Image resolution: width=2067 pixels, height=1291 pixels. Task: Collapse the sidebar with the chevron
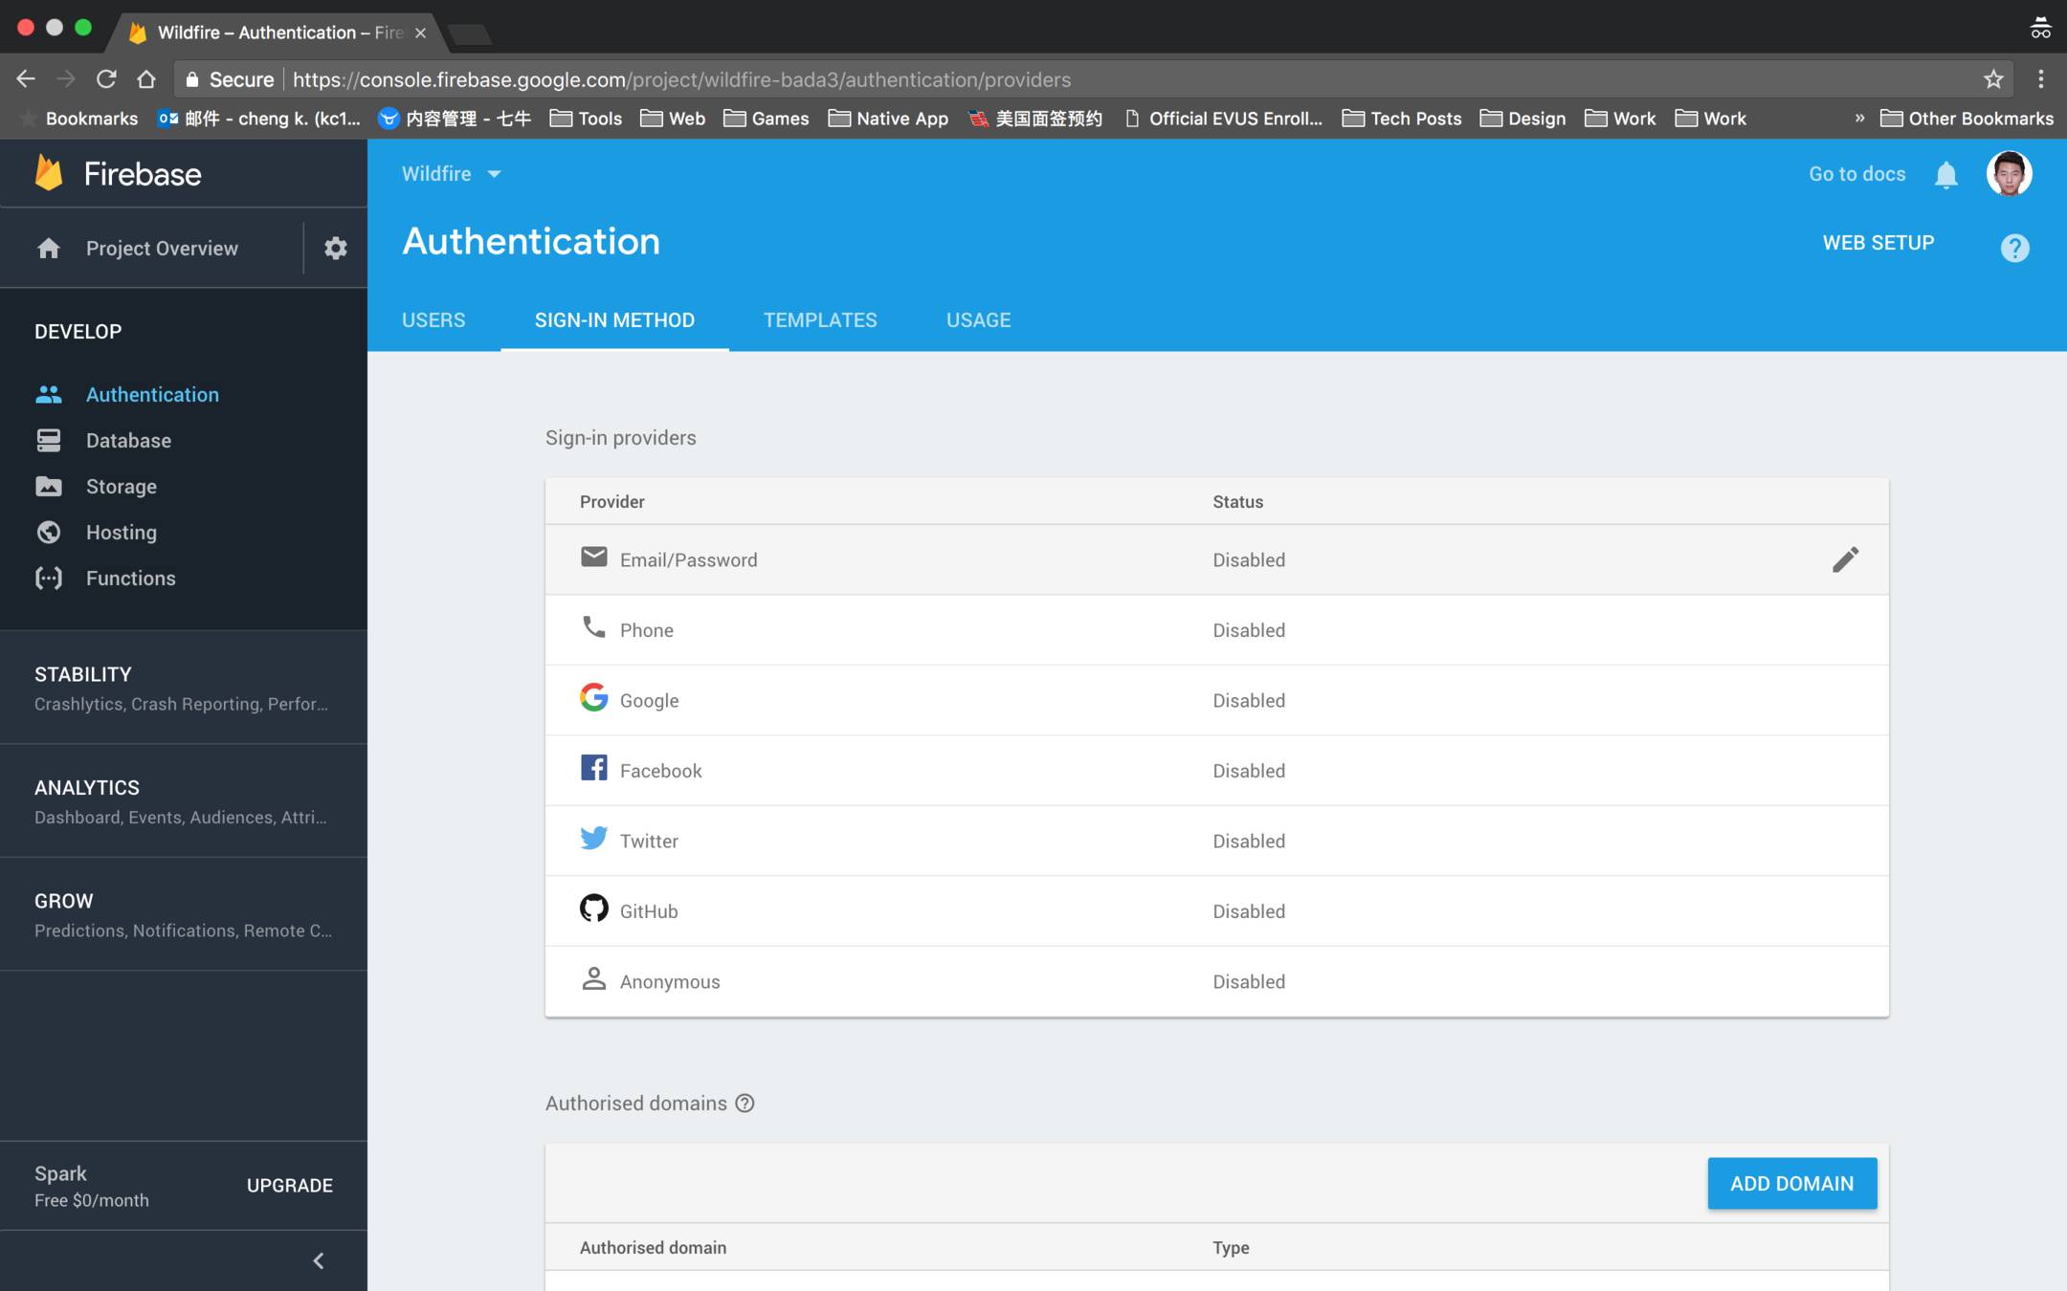coord(319,1260)
